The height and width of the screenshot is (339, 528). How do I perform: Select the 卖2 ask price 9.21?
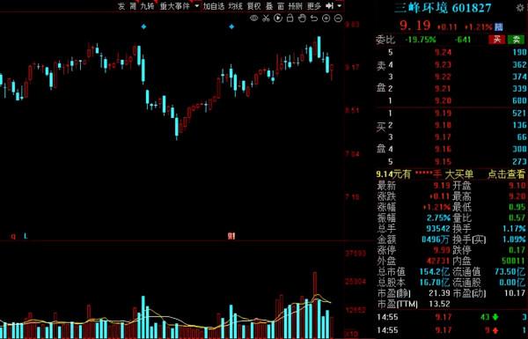click(x=443, y=89)
